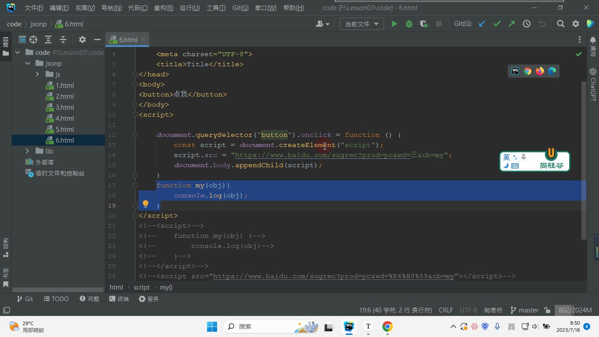Viewport: 599px width, 337px height.
Task: Preview page in Edge browser icon
Action: (x=552, y=71)
